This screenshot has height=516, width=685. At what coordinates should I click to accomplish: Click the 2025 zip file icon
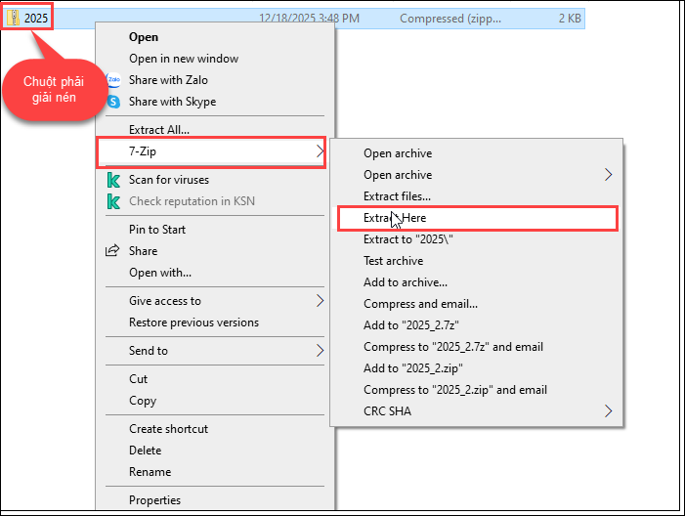14,17
